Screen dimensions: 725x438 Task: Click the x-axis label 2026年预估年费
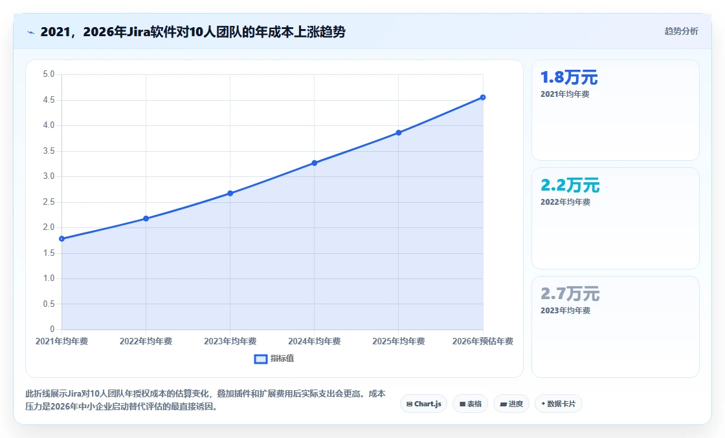[x=483, y=342]
